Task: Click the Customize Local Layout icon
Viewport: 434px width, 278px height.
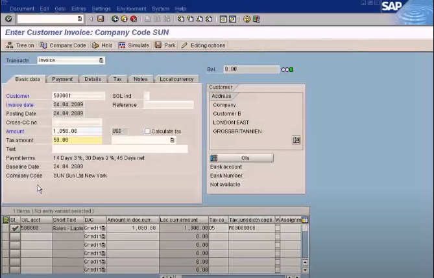Action: [x=256, y=19]
